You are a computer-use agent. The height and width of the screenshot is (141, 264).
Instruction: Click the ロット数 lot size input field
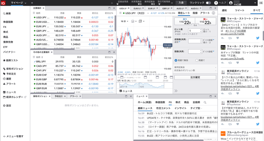(x=194, y=31)
